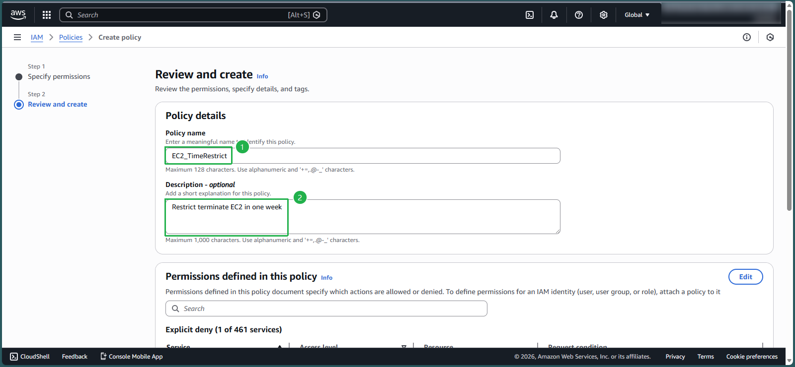Open the Terms footer link

[706, 357]
